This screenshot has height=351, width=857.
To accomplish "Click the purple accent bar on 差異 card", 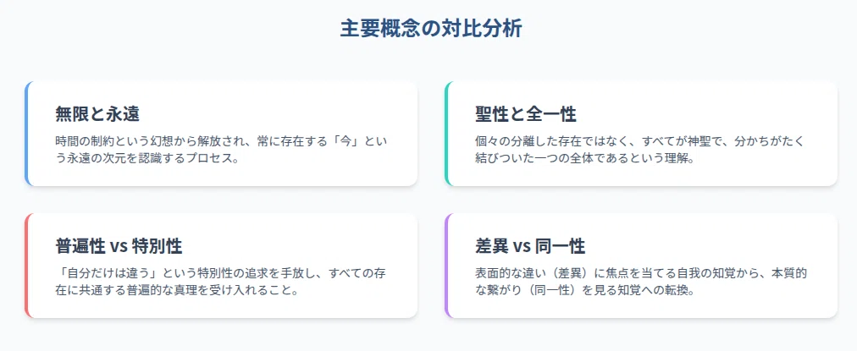I will (x=446, y=266).
